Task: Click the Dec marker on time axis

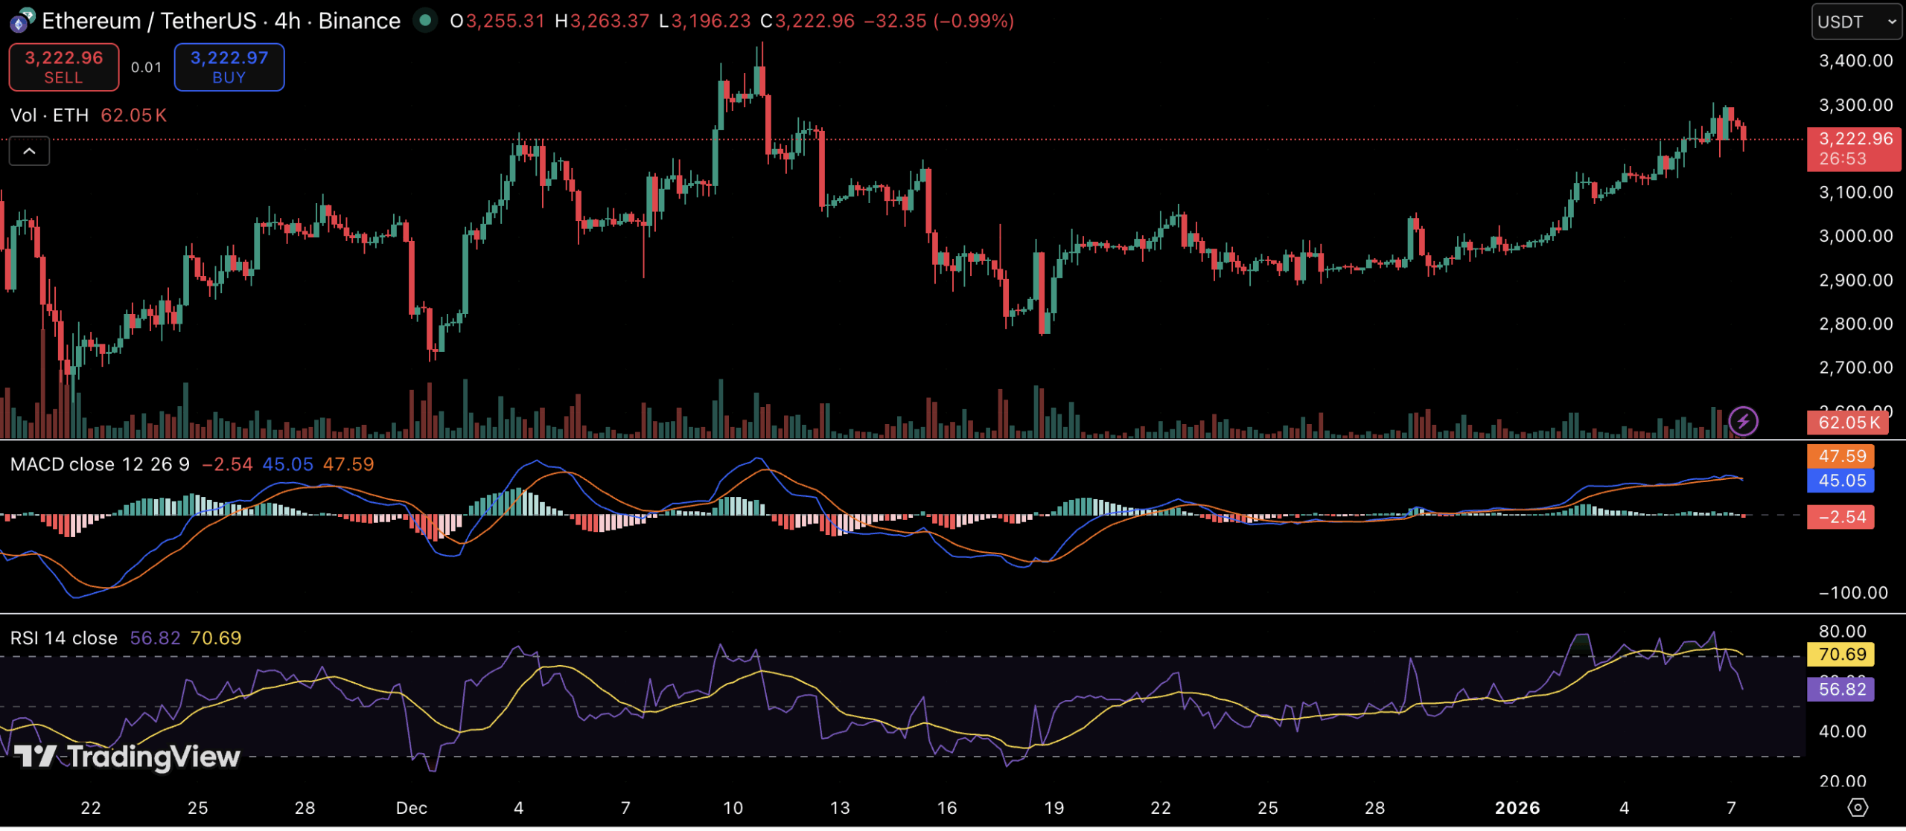Action: click(x=411, y=809)
